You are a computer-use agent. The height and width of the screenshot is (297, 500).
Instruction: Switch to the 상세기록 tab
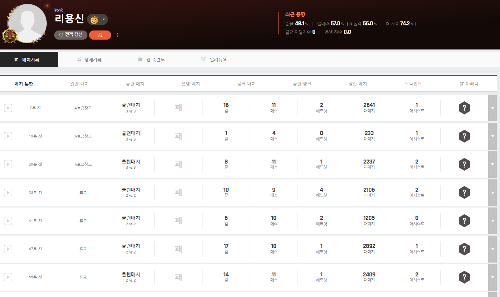tap(89, 60)
